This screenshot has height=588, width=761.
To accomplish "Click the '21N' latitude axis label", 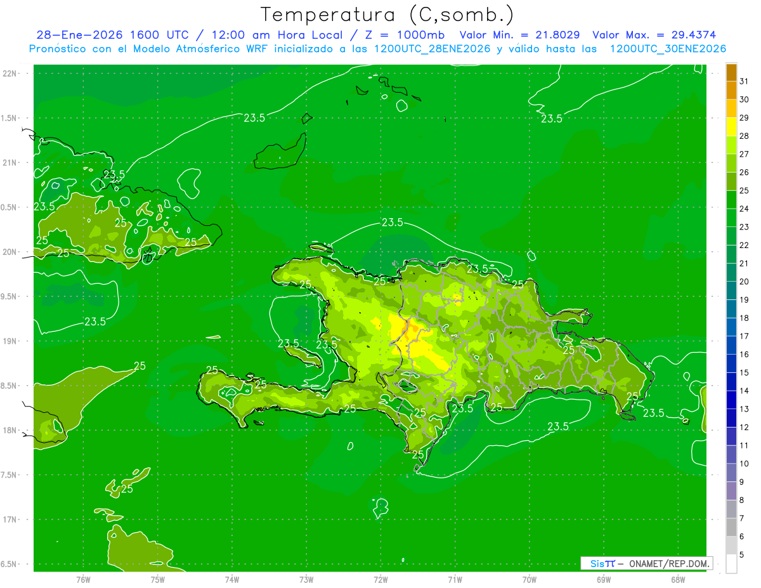I will click(10, 162).
